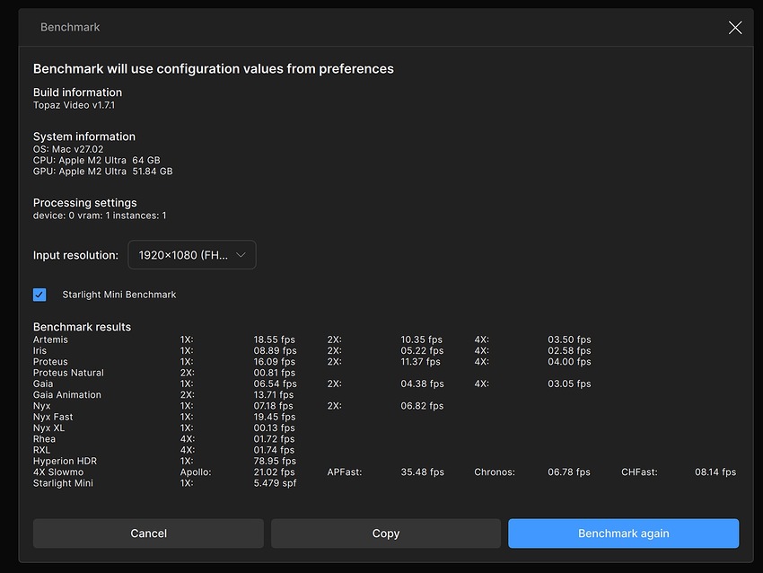Click the Topaz Video v1.7.1 build text
The image size is (763, 573).
(74, 105)
